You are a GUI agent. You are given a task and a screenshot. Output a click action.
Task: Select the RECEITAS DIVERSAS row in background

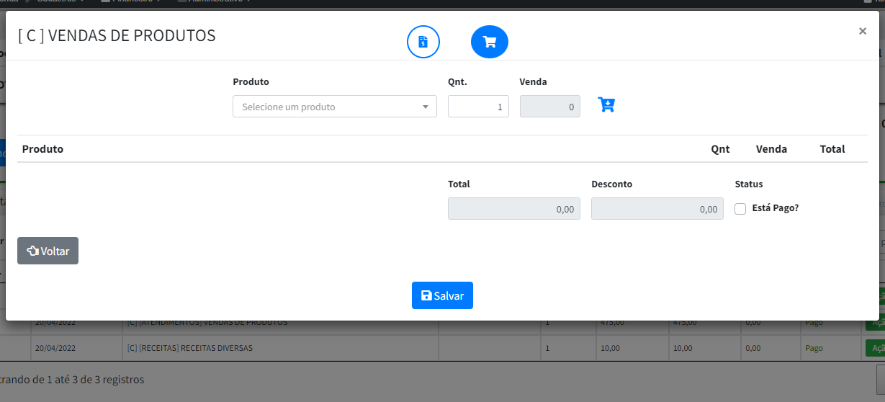tap(189, 348)
